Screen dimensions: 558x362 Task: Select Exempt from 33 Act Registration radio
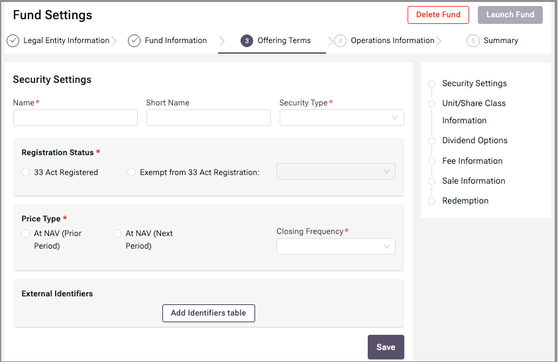click(x=131, y=172)
